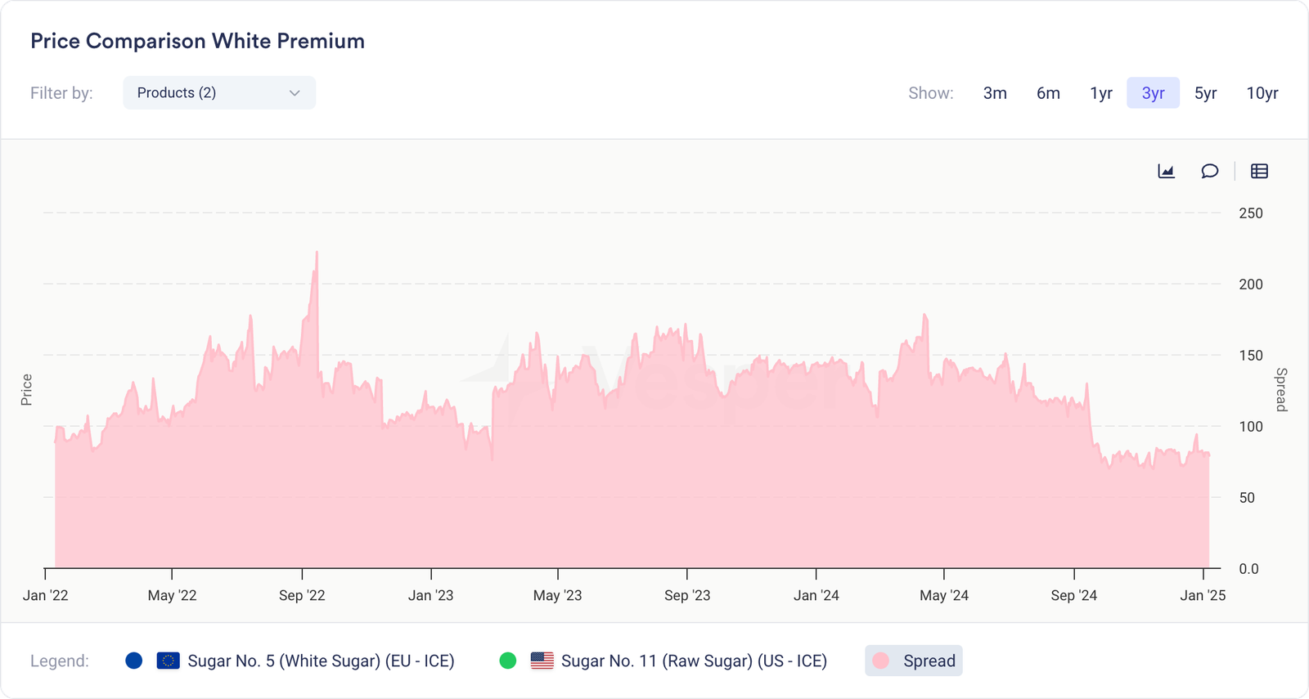Show the 1yr time range

point(1101,93)
